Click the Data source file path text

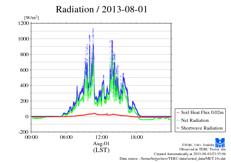pyautogui.click(x=173, y=158)
